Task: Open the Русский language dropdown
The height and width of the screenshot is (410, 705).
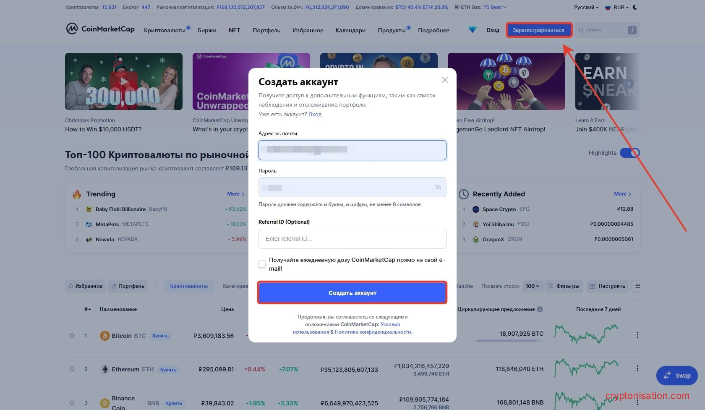Action: click(586, 7)
